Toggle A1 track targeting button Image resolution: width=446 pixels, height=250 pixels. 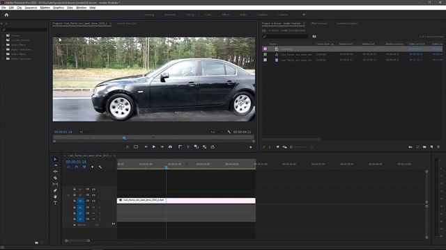click(81, 208)
